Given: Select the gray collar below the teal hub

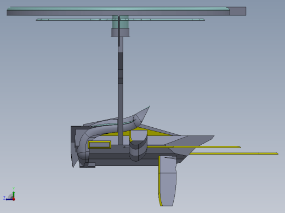Looking at the screenshot, I should (120, 33).
